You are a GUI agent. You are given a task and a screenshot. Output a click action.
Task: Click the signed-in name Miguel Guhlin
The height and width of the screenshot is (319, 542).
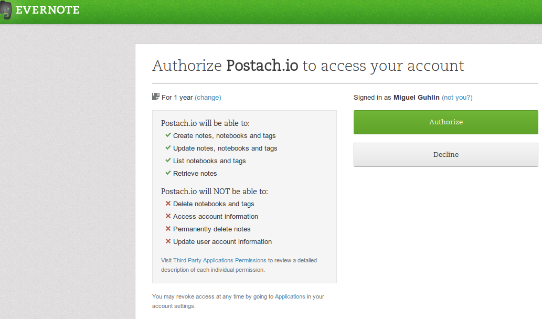pos(417,98)
